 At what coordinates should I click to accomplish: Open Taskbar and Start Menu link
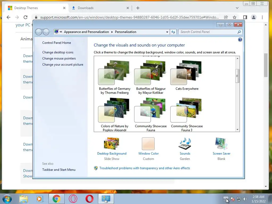(59, 170)
